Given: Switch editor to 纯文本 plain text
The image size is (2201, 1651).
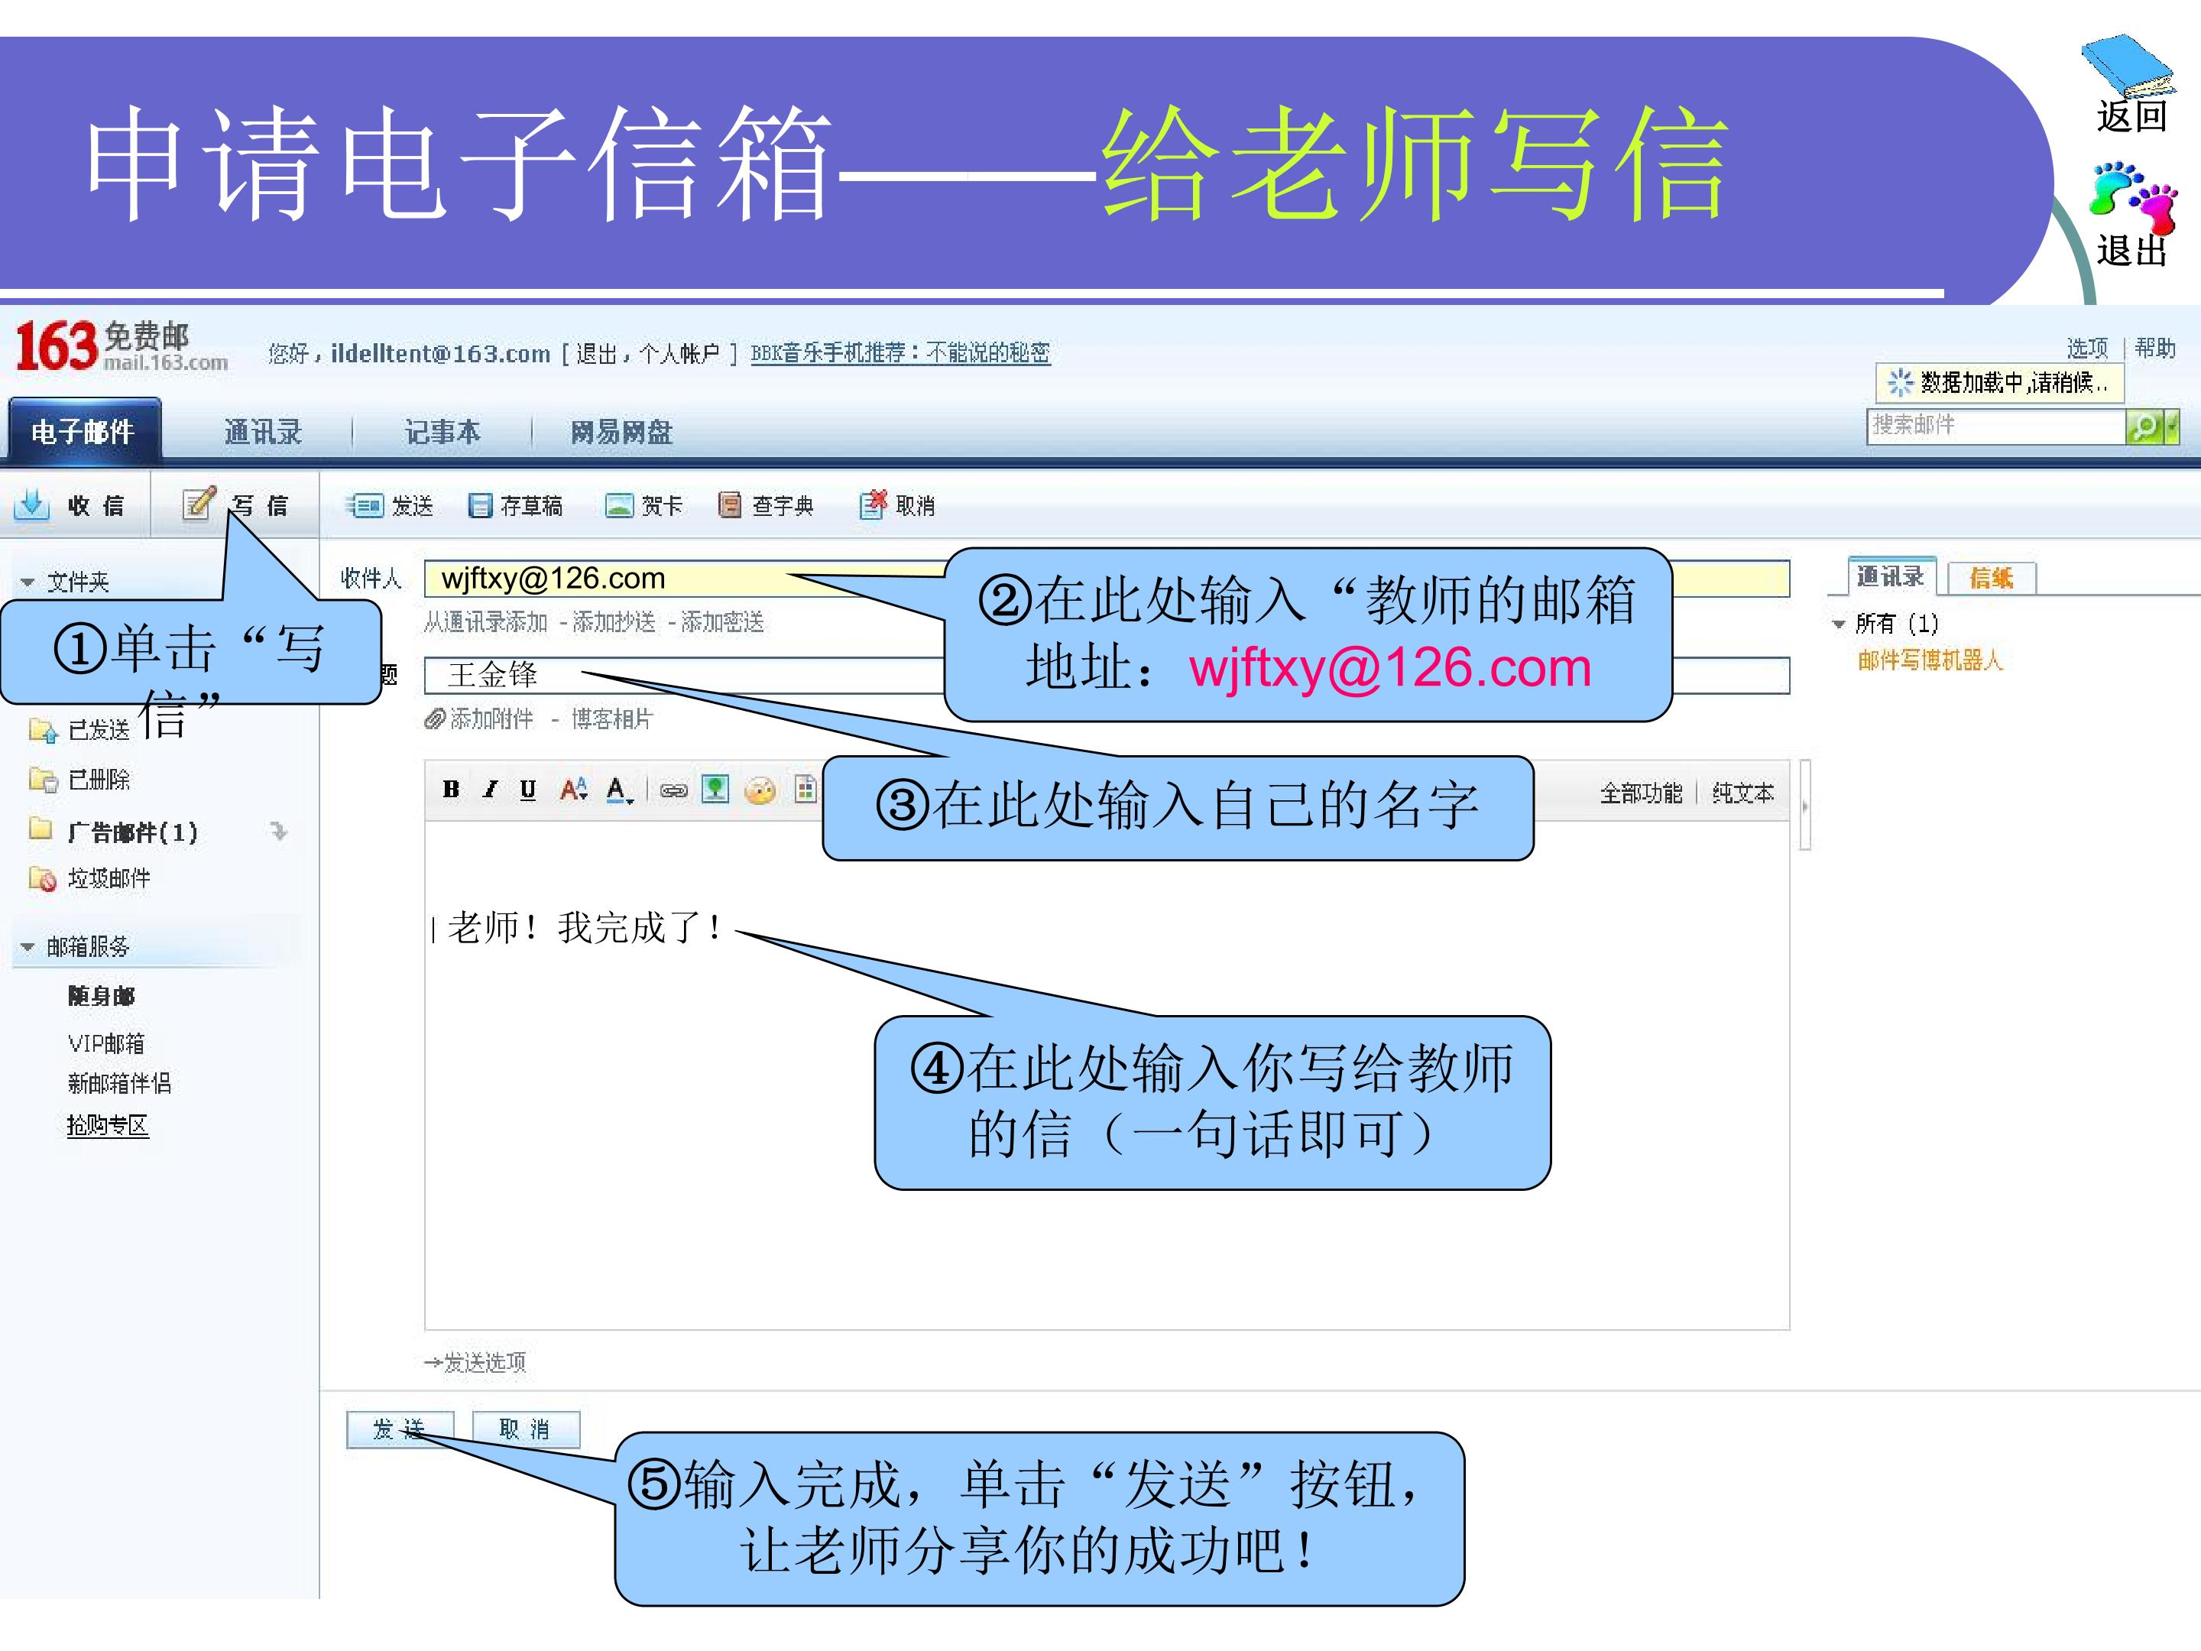Looking at the screenshot, I should click(x=1742, y=793).
